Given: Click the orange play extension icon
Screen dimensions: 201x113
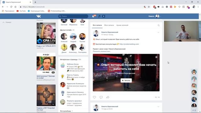Looking at the screenshot, I should 175,7.
